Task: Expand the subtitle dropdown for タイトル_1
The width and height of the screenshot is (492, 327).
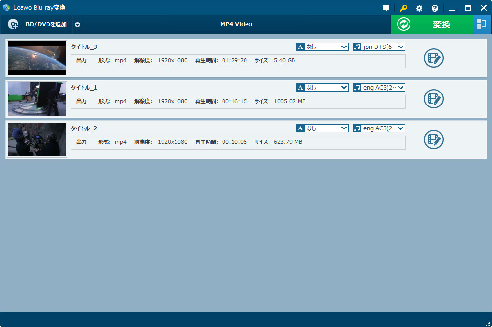Action: point(344,87)
